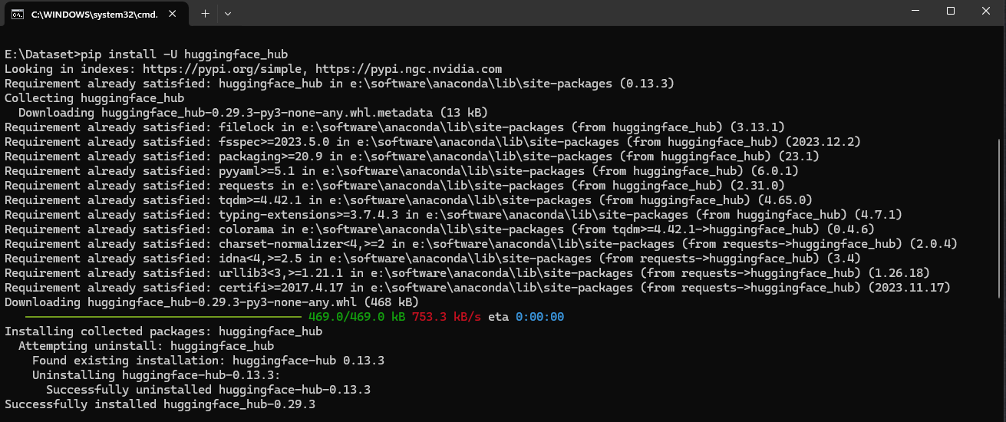This screenshot has width=1006, height=422.
Task: Click the cmd icon in the tab
Action: [x=17, y=14]
